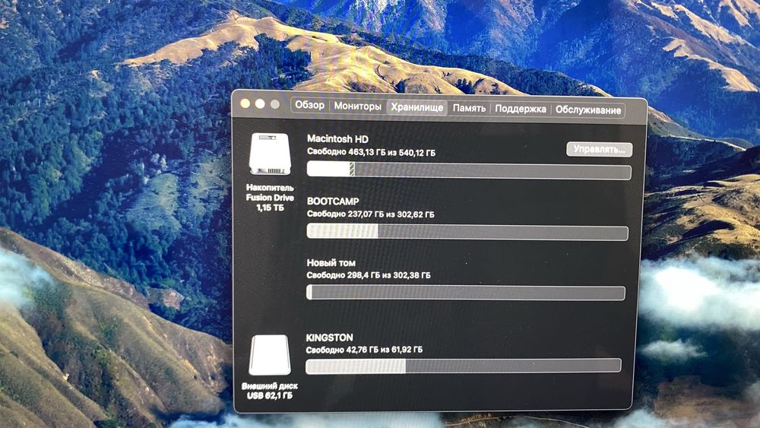The width and height of the screenshot is (760, 428).
Task: Click the Управлять… button
Action: (599, 149)
